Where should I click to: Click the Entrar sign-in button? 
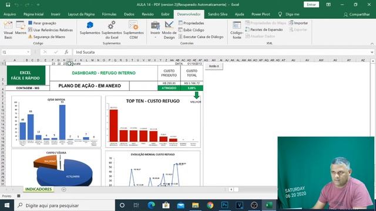[311, 5]
